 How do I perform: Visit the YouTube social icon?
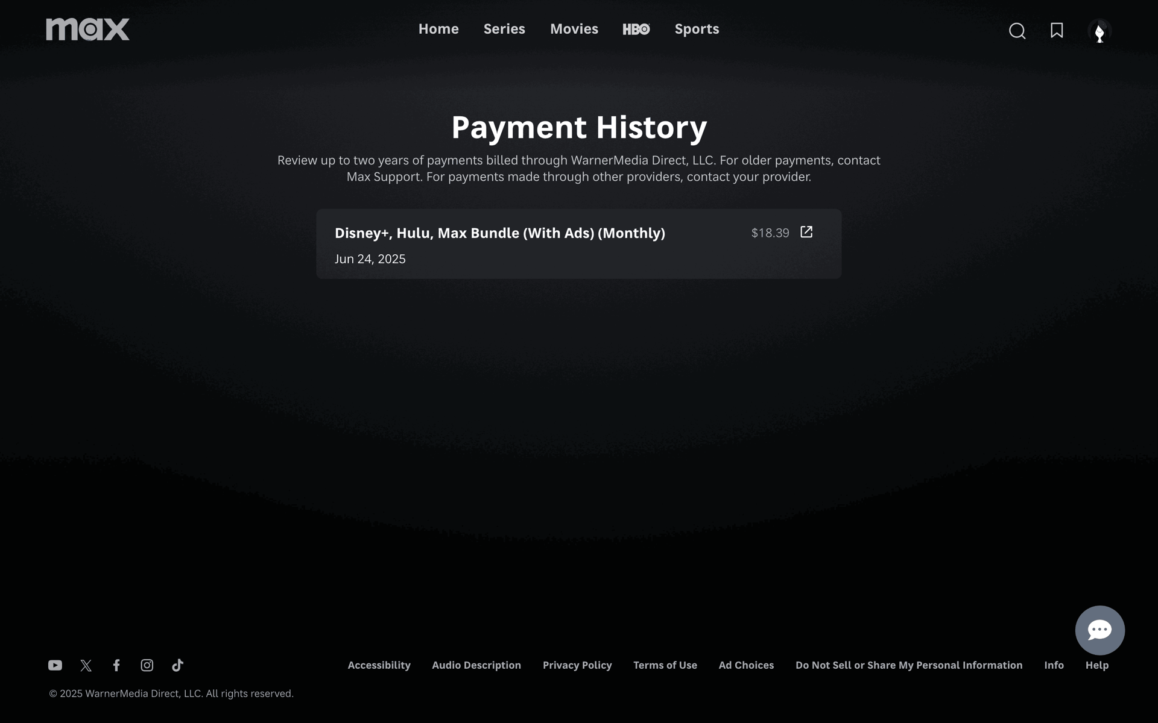point(55,665)
